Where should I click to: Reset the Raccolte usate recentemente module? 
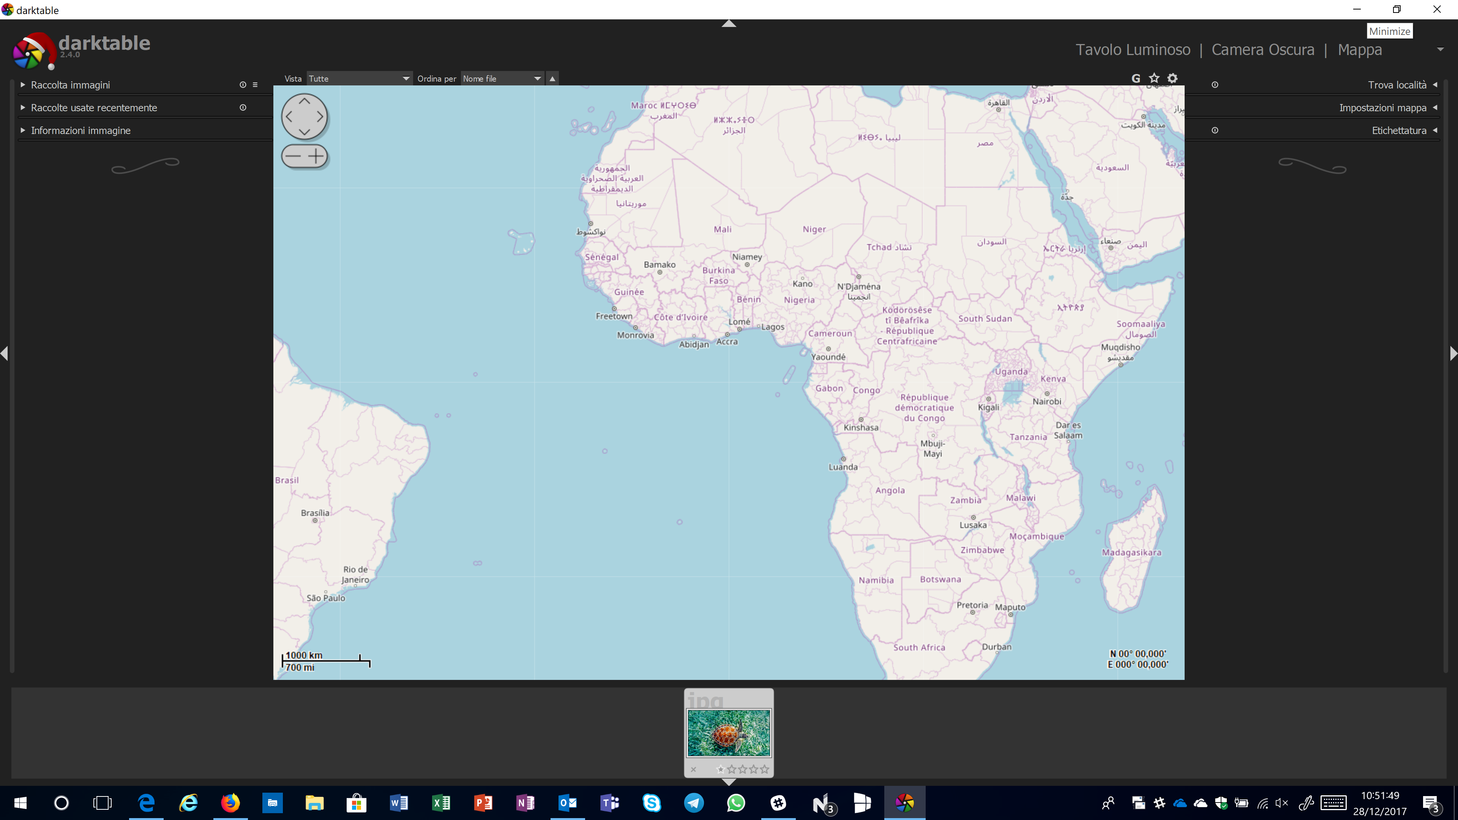pyautogui.click(x=243, y=107)
